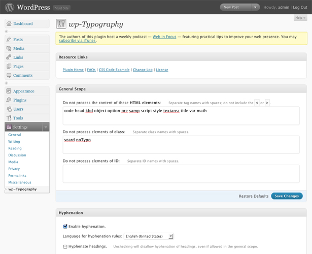Open the Change Log link

click(143, 70)
